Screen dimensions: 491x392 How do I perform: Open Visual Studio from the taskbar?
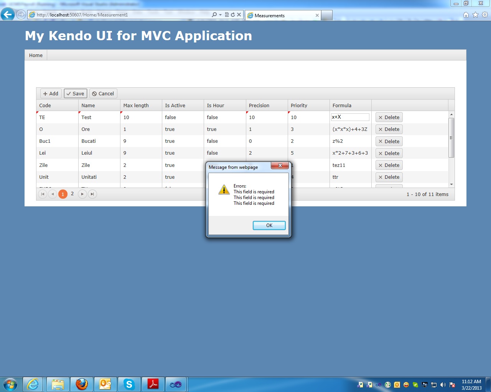coord(176,384)
